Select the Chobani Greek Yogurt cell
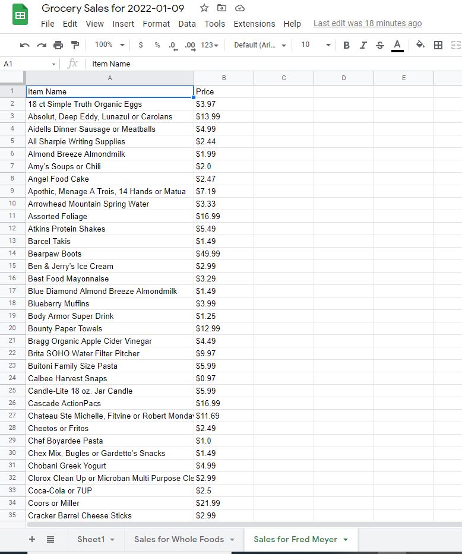This screenshot has width=462, height=554. click(110, 466)
